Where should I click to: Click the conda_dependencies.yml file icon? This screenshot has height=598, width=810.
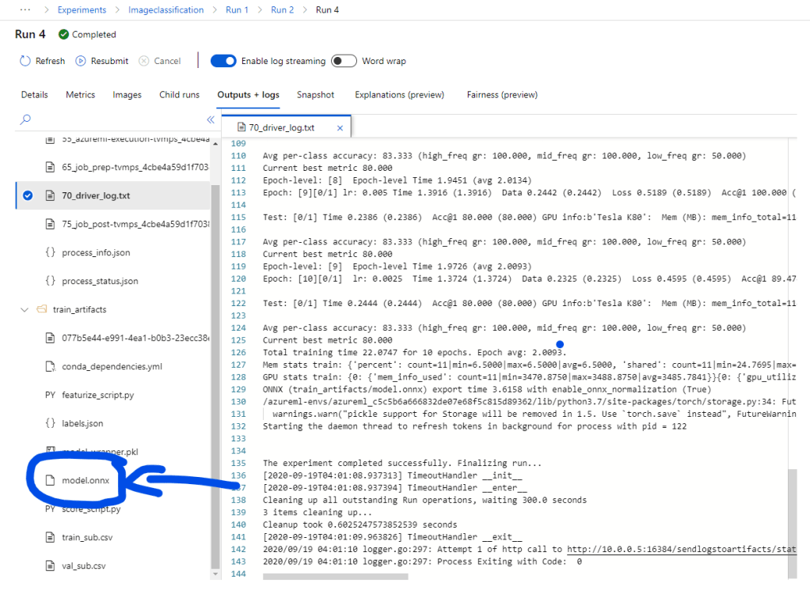51,366
